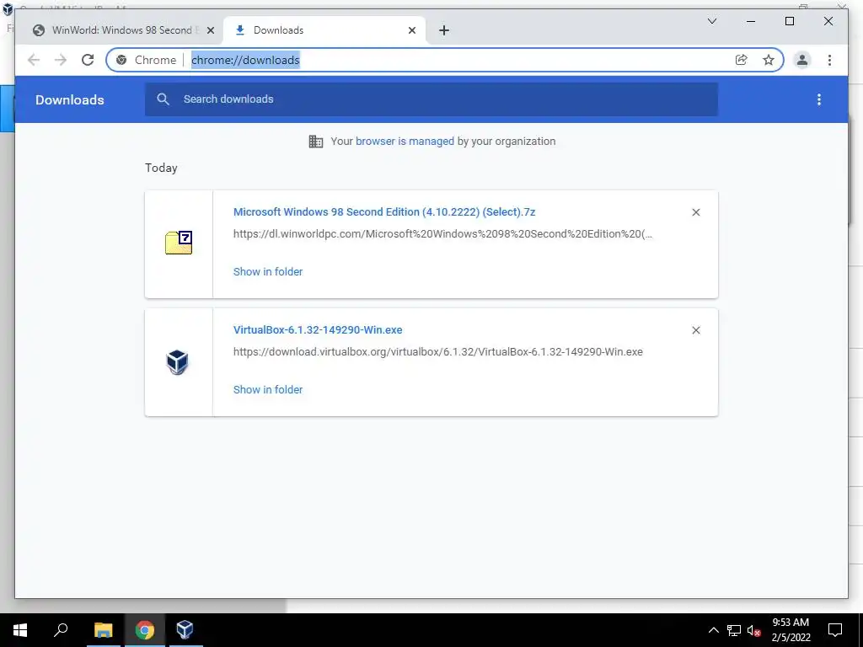This screenshot has height=647, width=863.
Task: Show the VirtualBox exe in folder
Action: (268, 389)
